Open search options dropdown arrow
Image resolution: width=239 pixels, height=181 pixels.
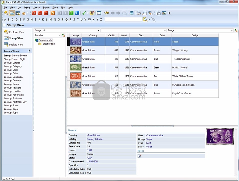click(149, 19)
